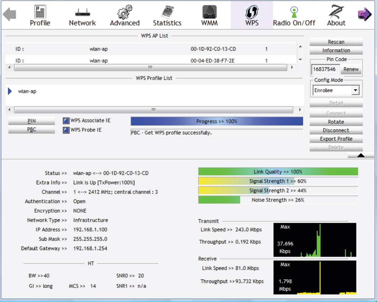This screenshot has height=302, width=377.
Task: Open the Profile page icon
Action: (40, 12)
